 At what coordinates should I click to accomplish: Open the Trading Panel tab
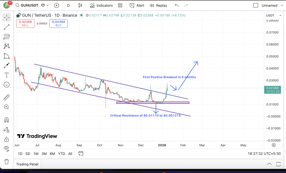coord(27,164)
